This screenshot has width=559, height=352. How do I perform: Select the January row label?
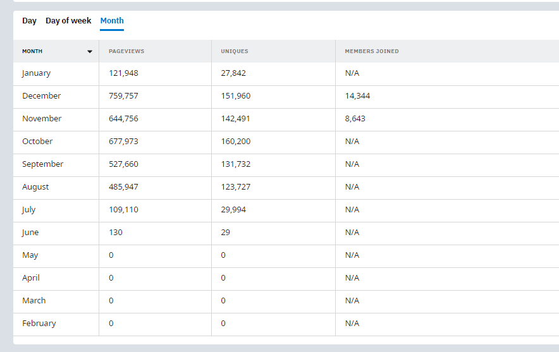(x=37, y=73)
